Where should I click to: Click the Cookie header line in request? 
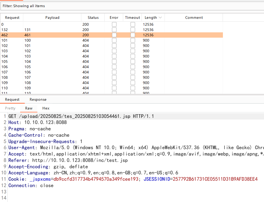coord(133,179)
